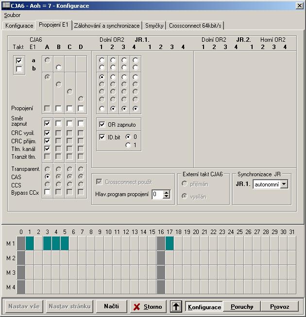Click M 2 timeslot 5 cell
Image resolution: width=306 pixels, height=317 pixels.
(65, 258)
